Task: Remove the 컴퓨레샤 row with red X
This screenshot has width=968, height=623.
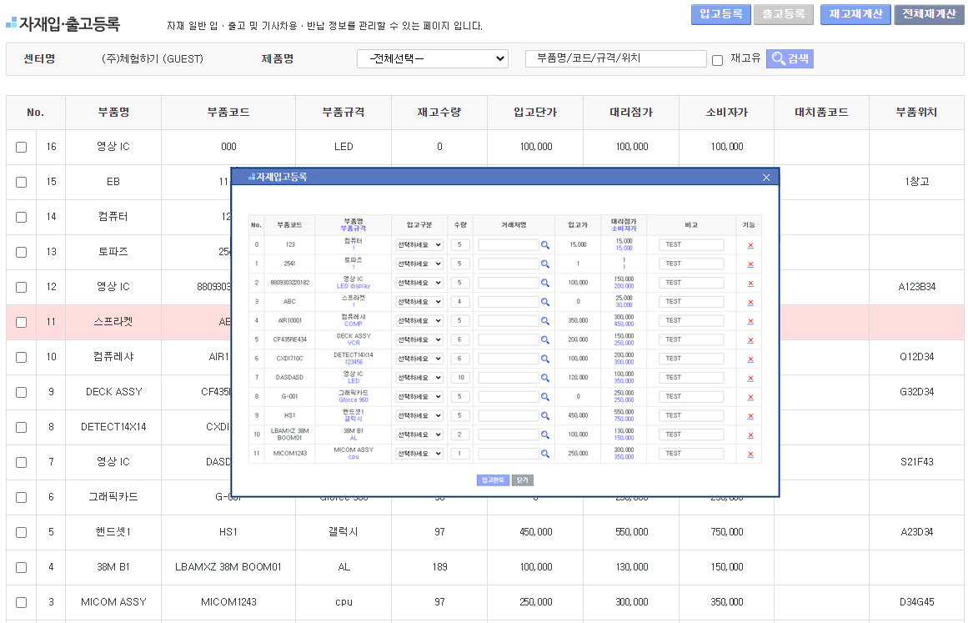Action: 750,321
